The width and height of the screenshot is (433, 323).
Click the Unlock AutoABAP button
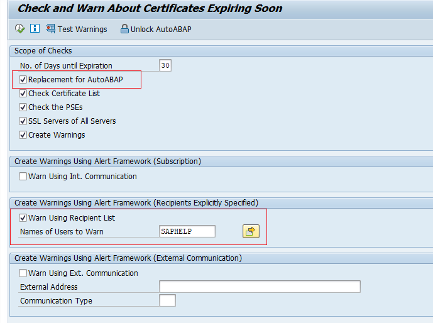click(156, 29)
